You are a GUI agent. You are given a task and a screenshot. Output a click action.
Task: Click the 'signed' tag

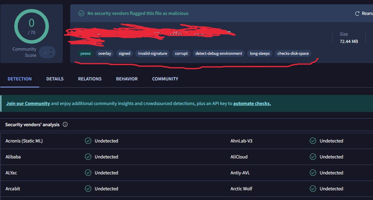125,53
